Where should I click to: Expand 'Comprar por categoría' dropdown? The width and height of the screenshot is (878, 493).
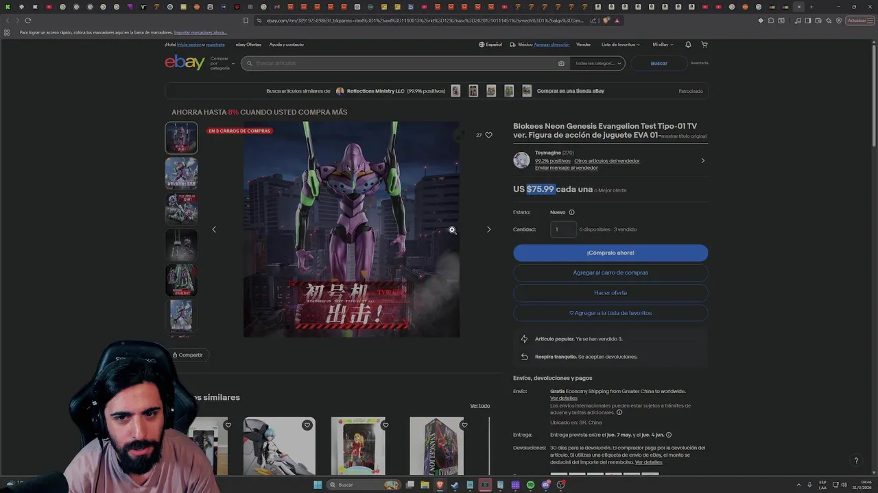(222, 63)
